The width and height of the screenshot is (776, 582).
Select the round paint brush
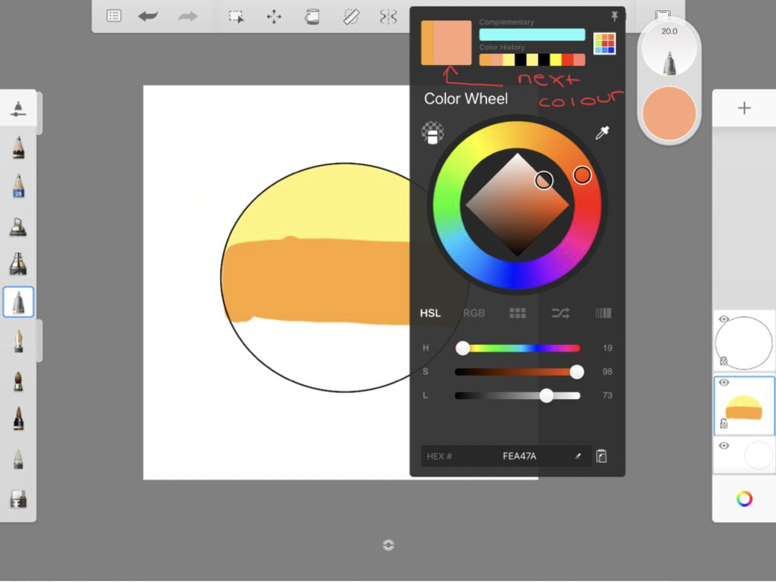[18, 381]
